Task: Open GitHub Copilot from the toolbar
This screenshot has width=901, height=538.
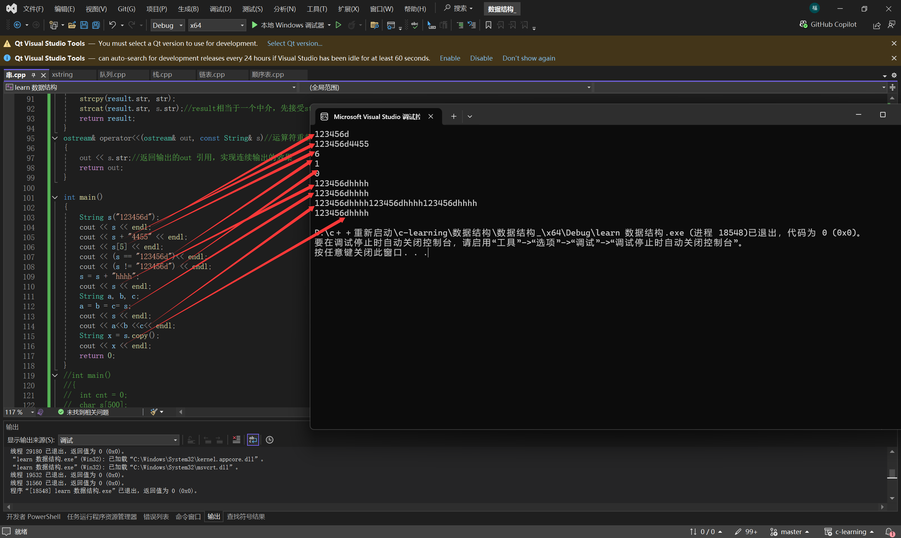Action: tap(828, 24)
